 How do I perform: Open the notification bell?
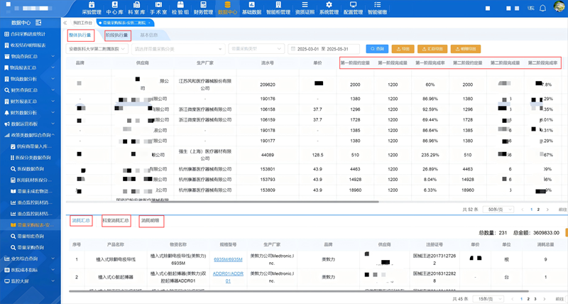[542, 8]
